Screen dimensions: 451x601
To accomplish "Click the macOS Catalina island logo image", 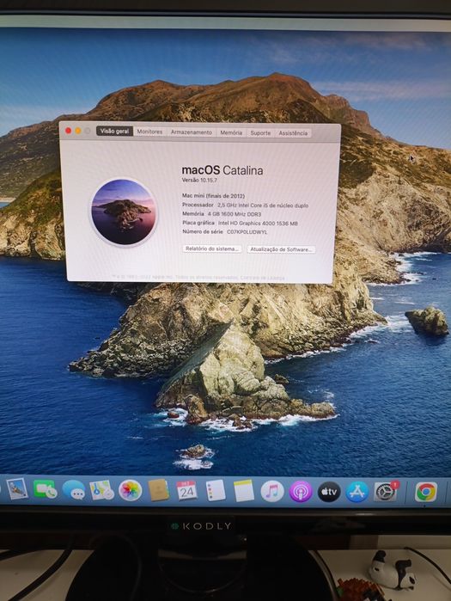I will pos(124,212).
